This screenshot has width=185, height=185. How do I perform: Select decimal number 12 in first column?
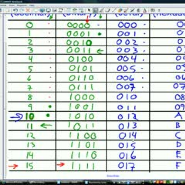(31, 135)
